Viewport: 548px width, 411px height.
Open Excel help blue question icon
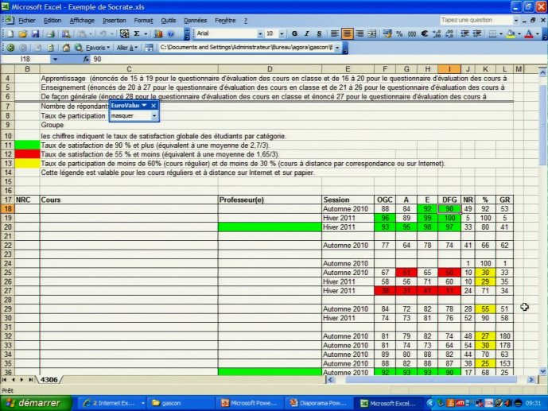[x=170, y=34]
